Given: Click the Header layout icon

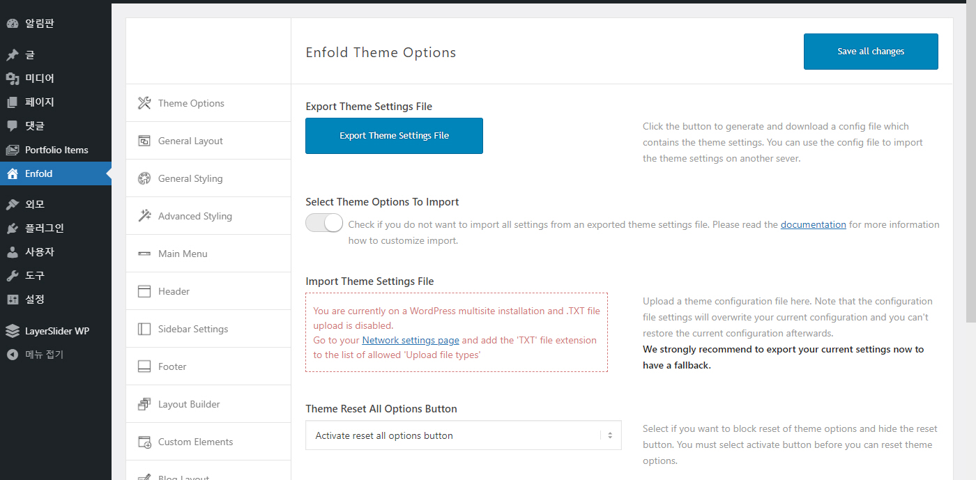Looking at the screenshot, I should pos(144,291).
